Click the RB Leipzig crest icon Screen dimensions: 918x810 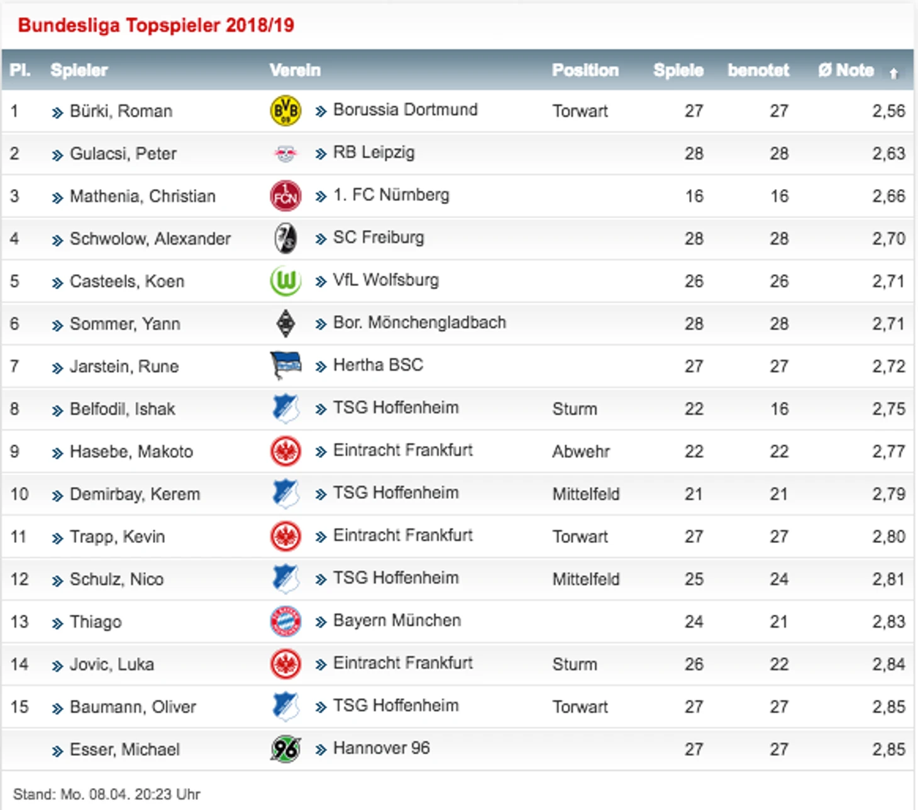point(285,153)
